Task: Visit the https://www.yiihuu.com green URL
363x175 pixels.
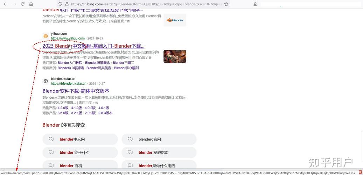Action: coord(68,38)
